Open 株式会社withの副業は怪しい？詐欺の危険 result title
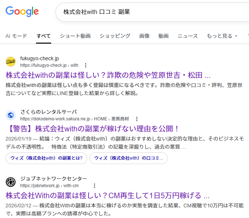Viewport: 249px width, 218px height. click(x=108, y=75)
